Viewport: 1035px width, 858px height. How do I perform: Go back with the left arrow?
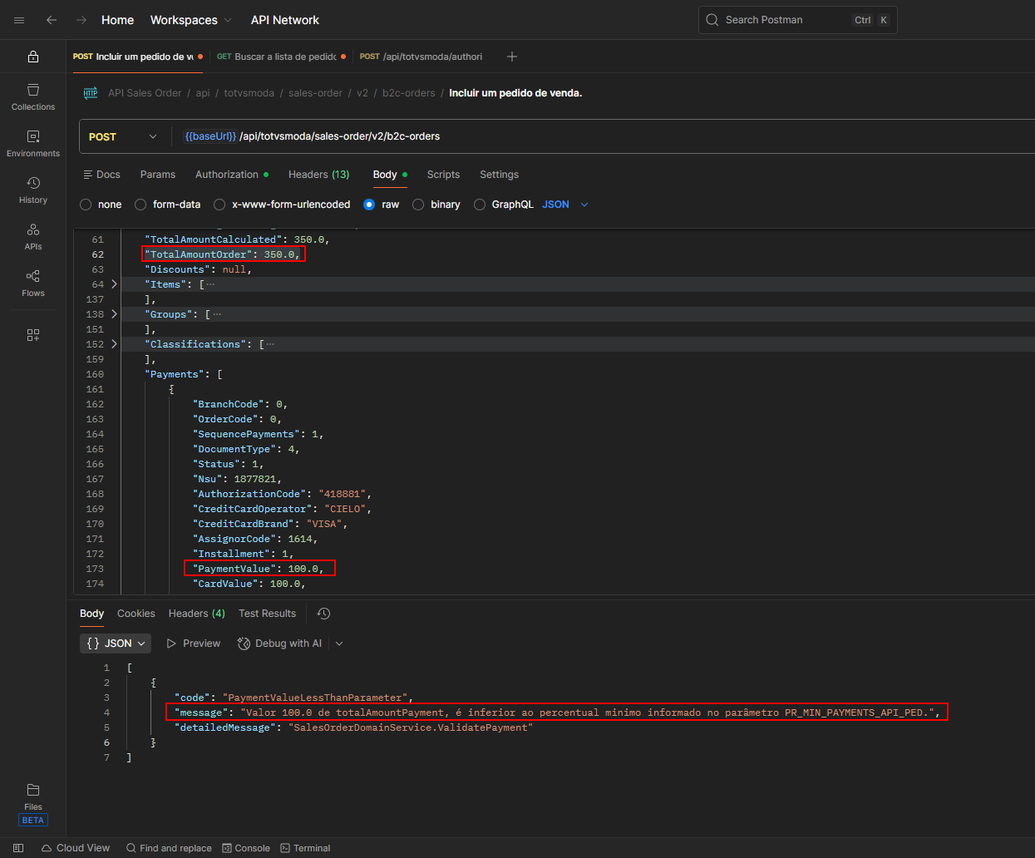coord(52,20)
